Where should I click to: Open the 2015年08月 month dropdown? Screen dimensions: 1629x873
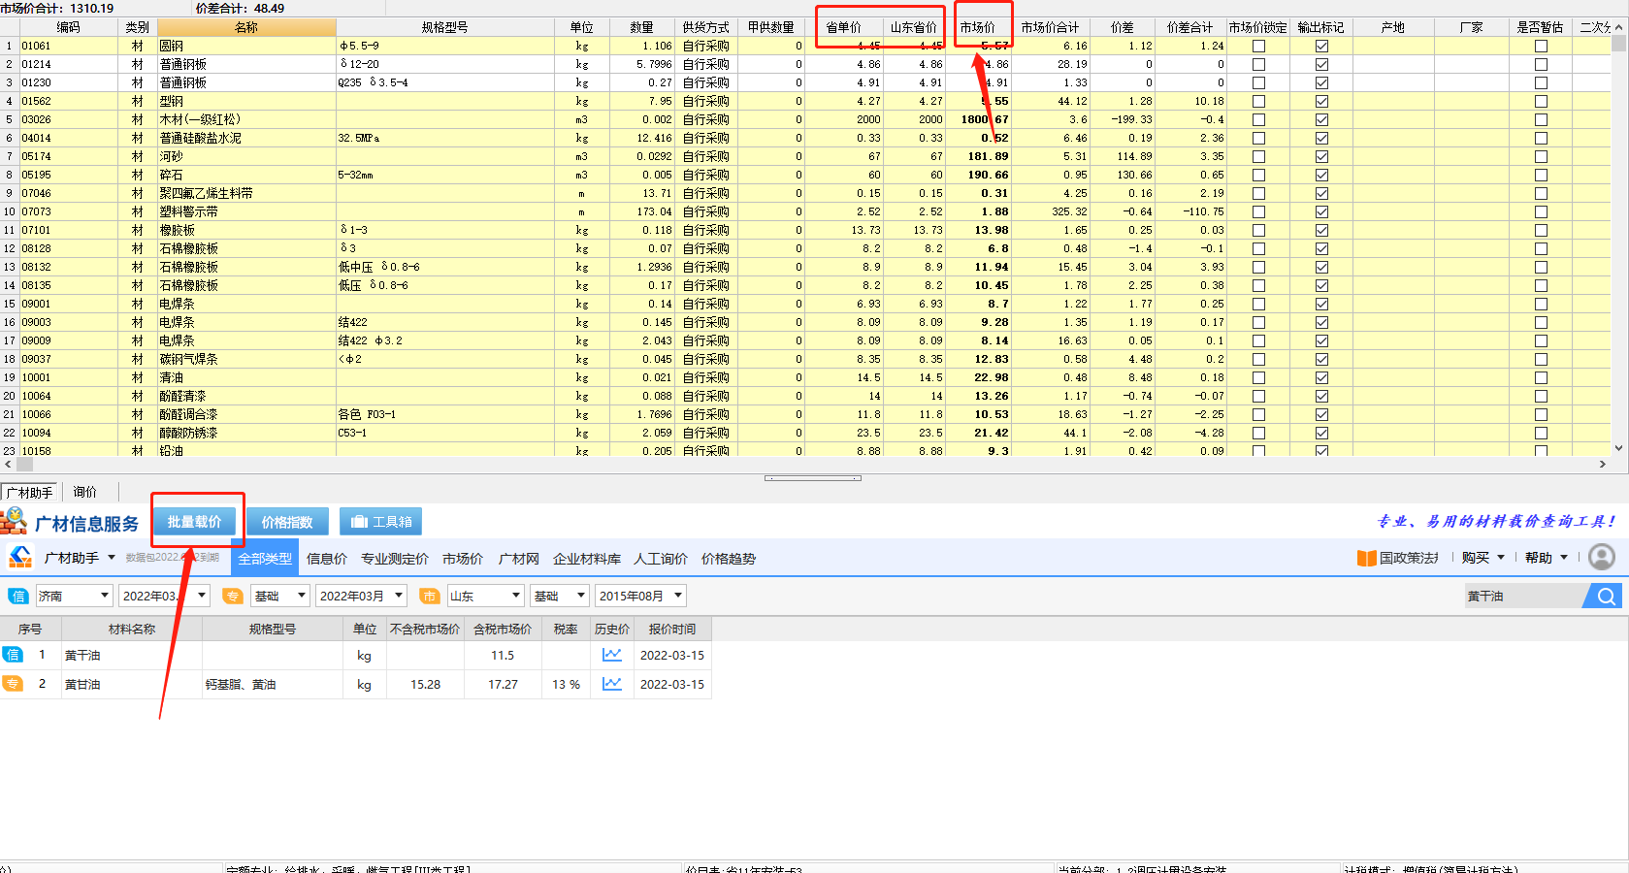[x=641, y=596]
